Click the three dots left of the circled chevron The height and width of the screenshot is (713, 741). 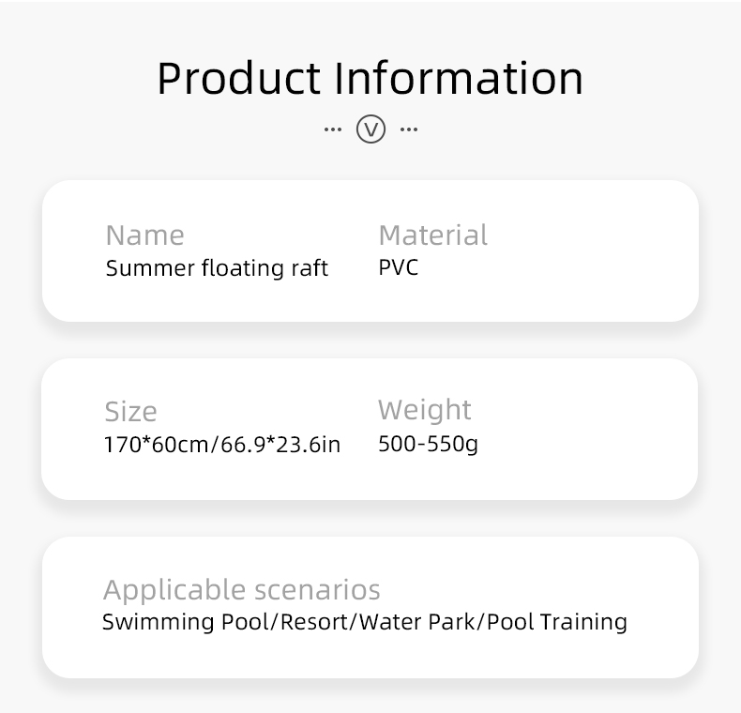coord(332,129)
